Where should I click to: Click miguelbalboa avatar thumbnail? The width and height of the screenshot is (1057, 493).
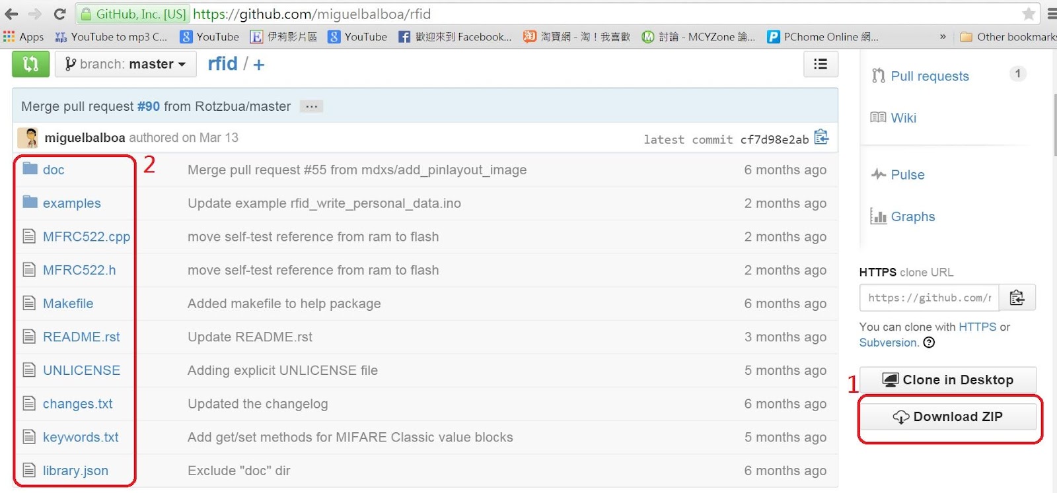(x=28, y=137)
